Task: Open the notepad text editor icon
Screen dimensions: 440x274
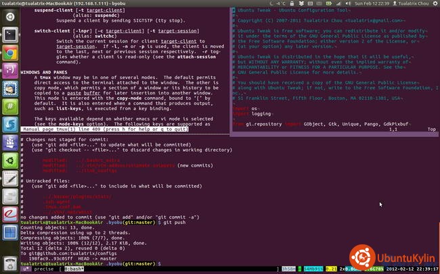Action: pyautogui.click(x=10, y=179)
